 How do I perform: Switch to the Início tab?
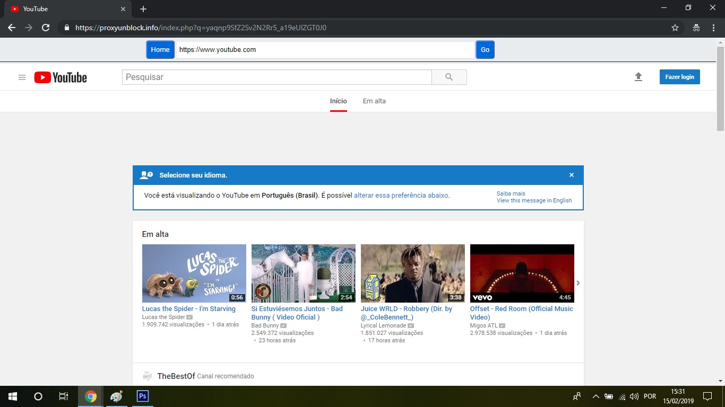[339, 101]
